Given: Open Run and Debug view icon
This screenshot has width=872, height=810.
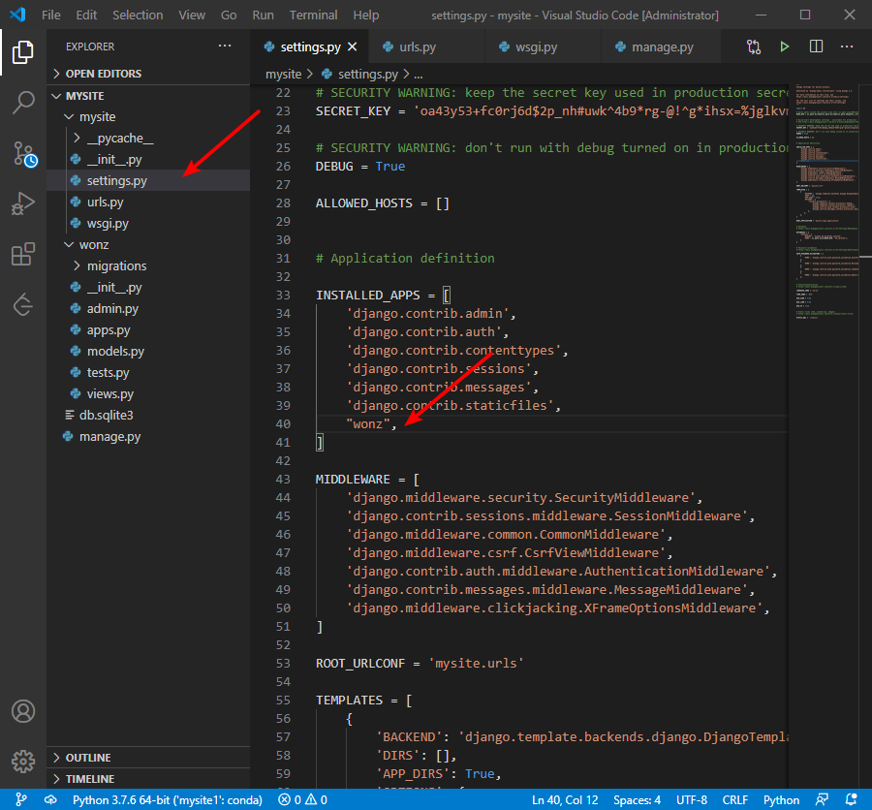Looking at the screenshot, I should pos(23,203).
